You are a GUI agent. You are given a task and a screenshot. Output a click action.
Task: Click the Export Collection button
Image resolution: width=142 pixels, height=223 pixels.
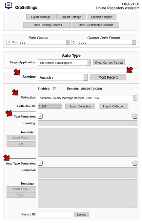80,106
